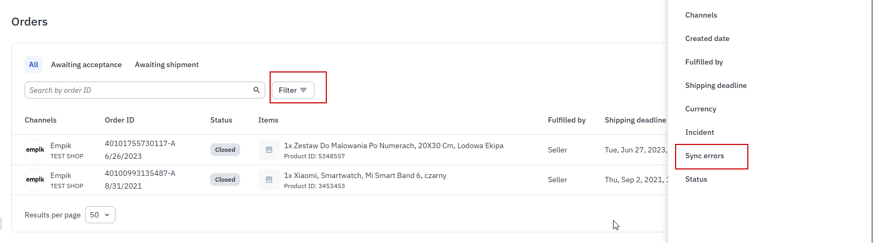873x243 pixels.
Task: Select the Currency filter
Action: click(700, 109)
